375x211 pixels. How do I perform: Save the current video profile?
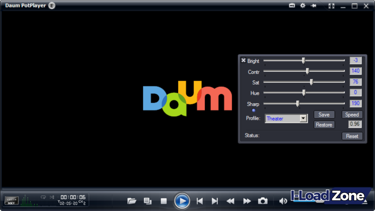tap(324, 114)
